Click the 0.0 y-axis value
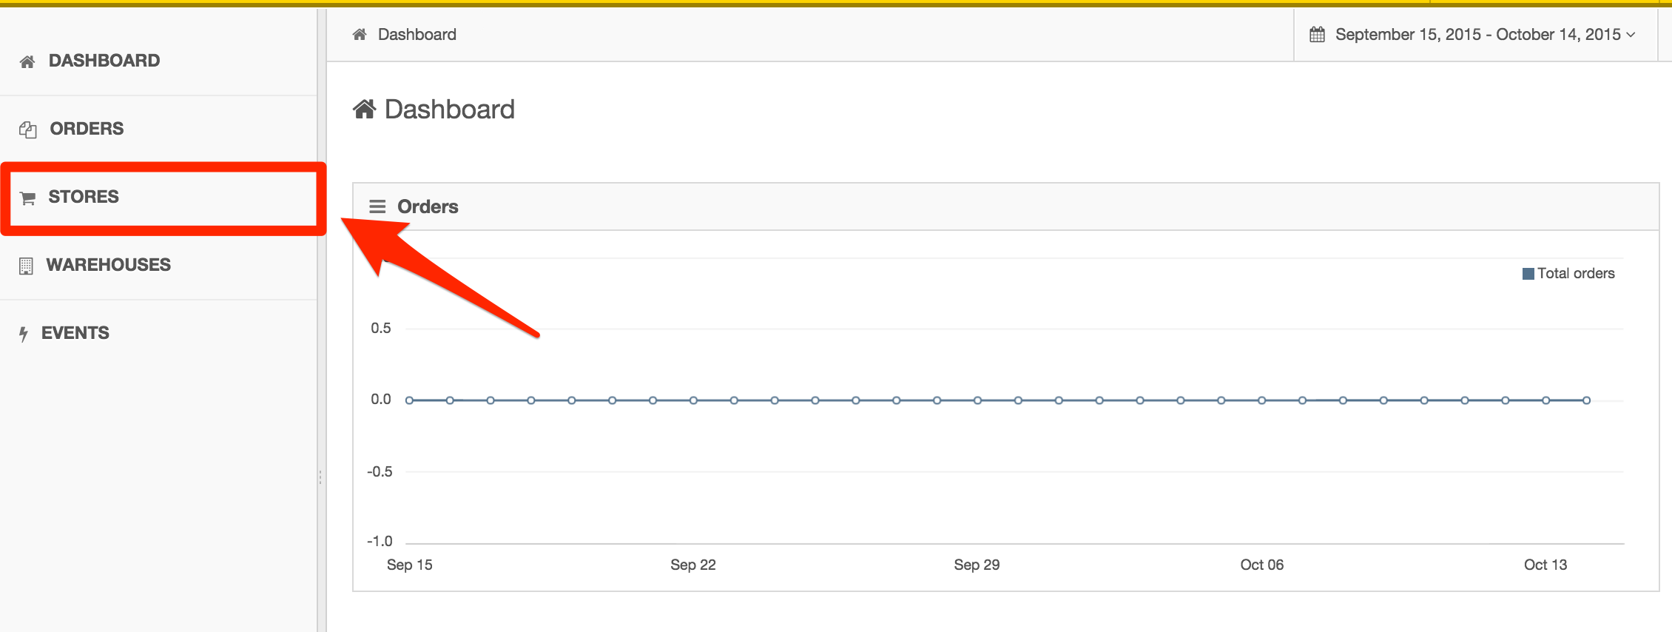The height and width of the screenshot is (632, 1672). [x=381, y=400]
